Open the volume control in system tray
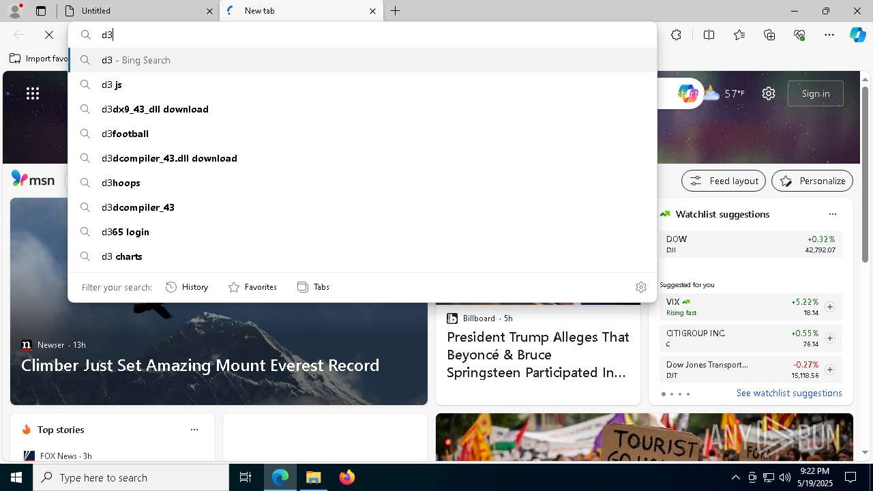Viewport: 873px width, 491px height. click(x=784, y=477)
